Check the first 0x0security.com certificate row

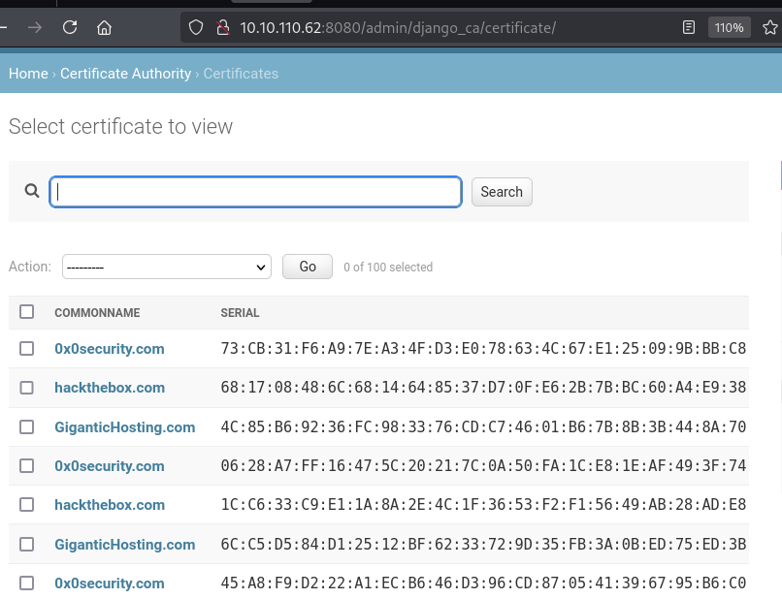coord(27,348)
